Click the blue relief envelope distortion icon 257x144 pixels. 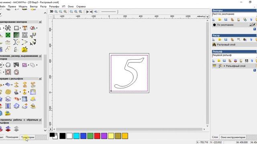pyautogui.click(x=8, y=106)
